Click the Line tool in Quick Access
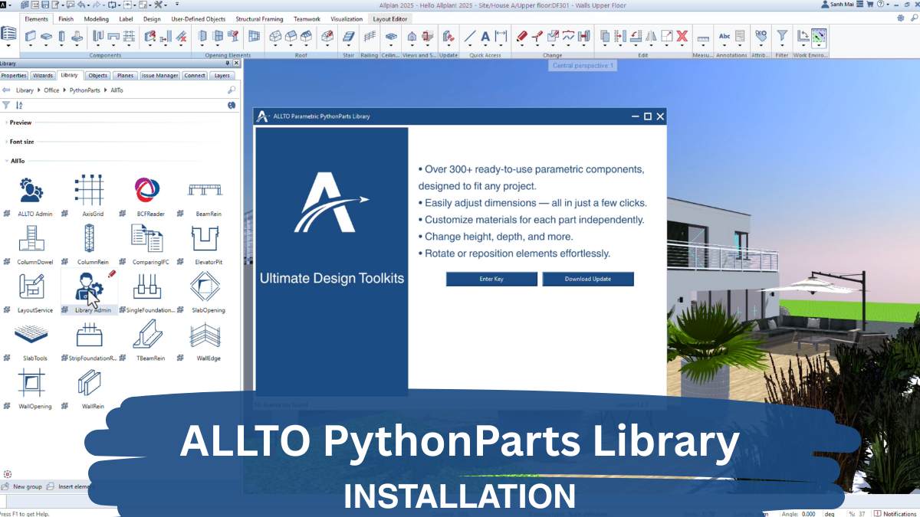The height and width of the screenshot is (517, 920). coord(469,35)
